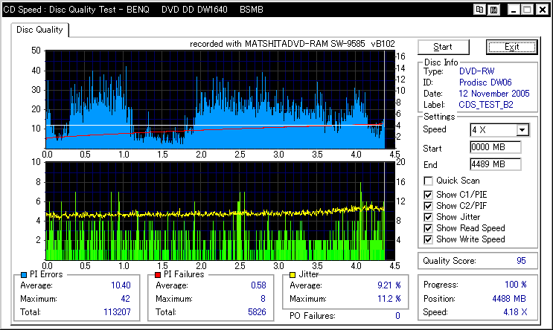Click PI Errors average 10.40
The height and width of the screenshot is (330, 553).
[121, 285]
